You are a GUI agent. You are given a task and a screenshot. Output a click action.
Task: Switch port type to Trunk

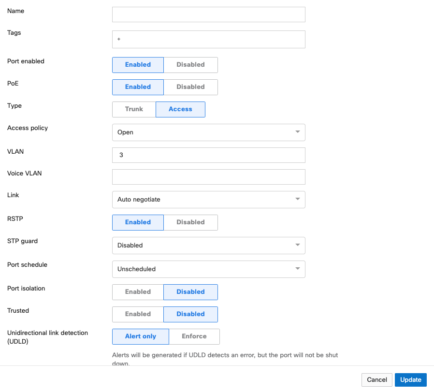click(x=134, y=109)
